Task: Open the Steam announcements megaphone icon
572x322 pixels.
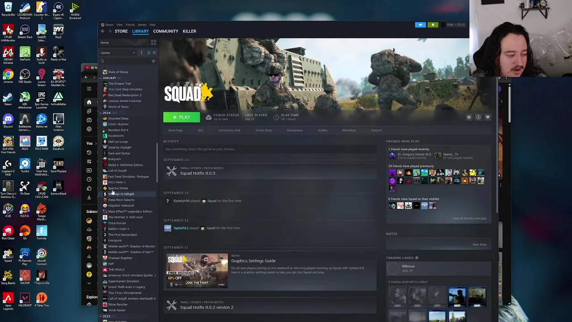Action: [420, 25]
